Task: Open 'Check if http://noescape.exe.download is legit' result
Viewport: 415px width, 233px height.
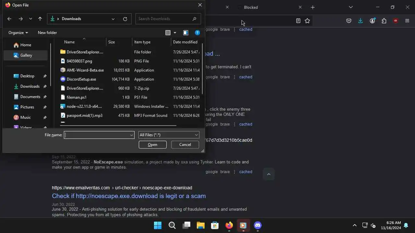Action: (x=129, y=196)
